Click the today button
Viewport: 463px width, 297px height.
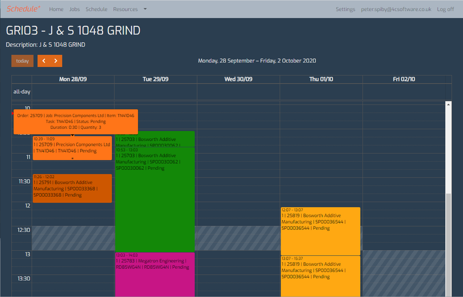click(22, 61)
